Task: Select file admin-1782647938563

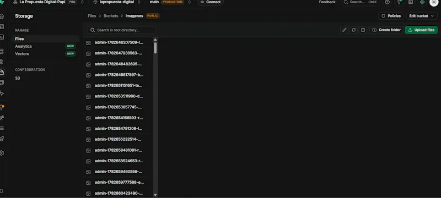Action: click(118, 53)
